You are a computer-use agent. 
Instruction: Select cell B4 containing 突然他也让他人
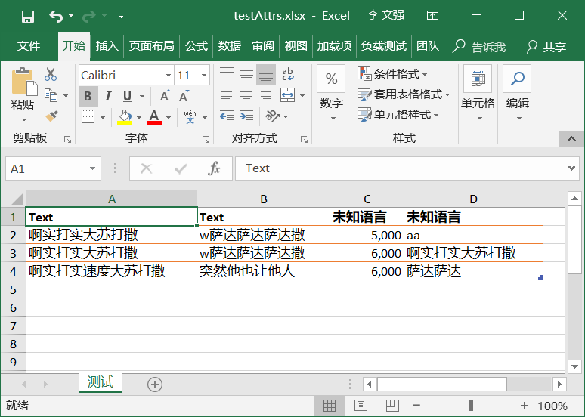click(262, 271)
